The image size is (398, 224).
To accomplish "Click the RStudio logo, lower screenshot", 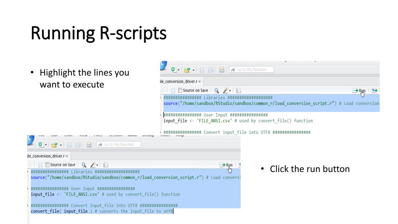I will pyautogui.click(x=31, y=140).
